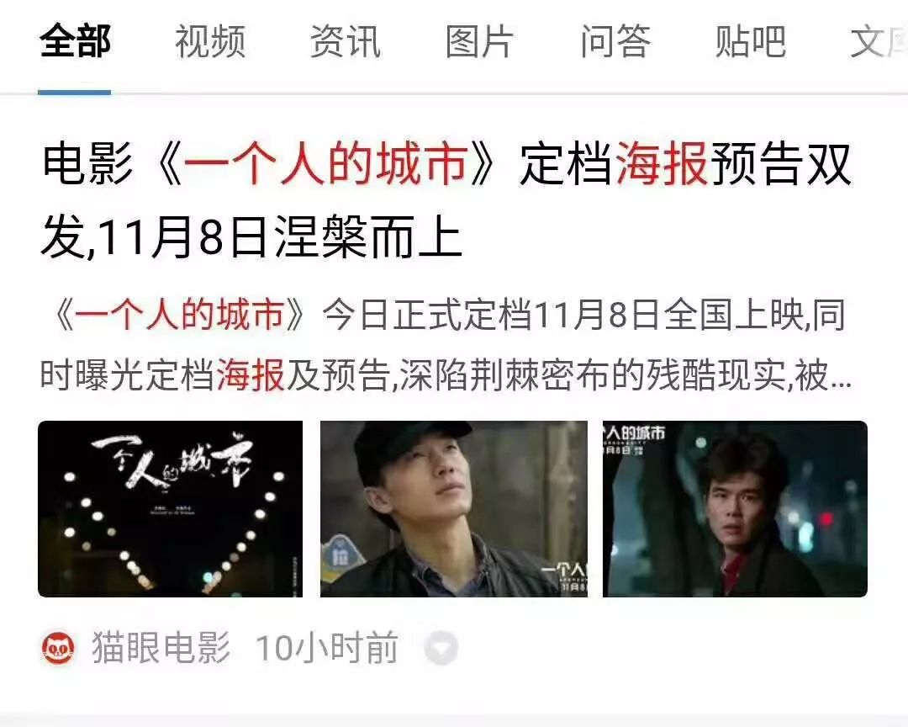
Task: Open the thumbnail of man in red collar
Action: [x=735, y=509]
